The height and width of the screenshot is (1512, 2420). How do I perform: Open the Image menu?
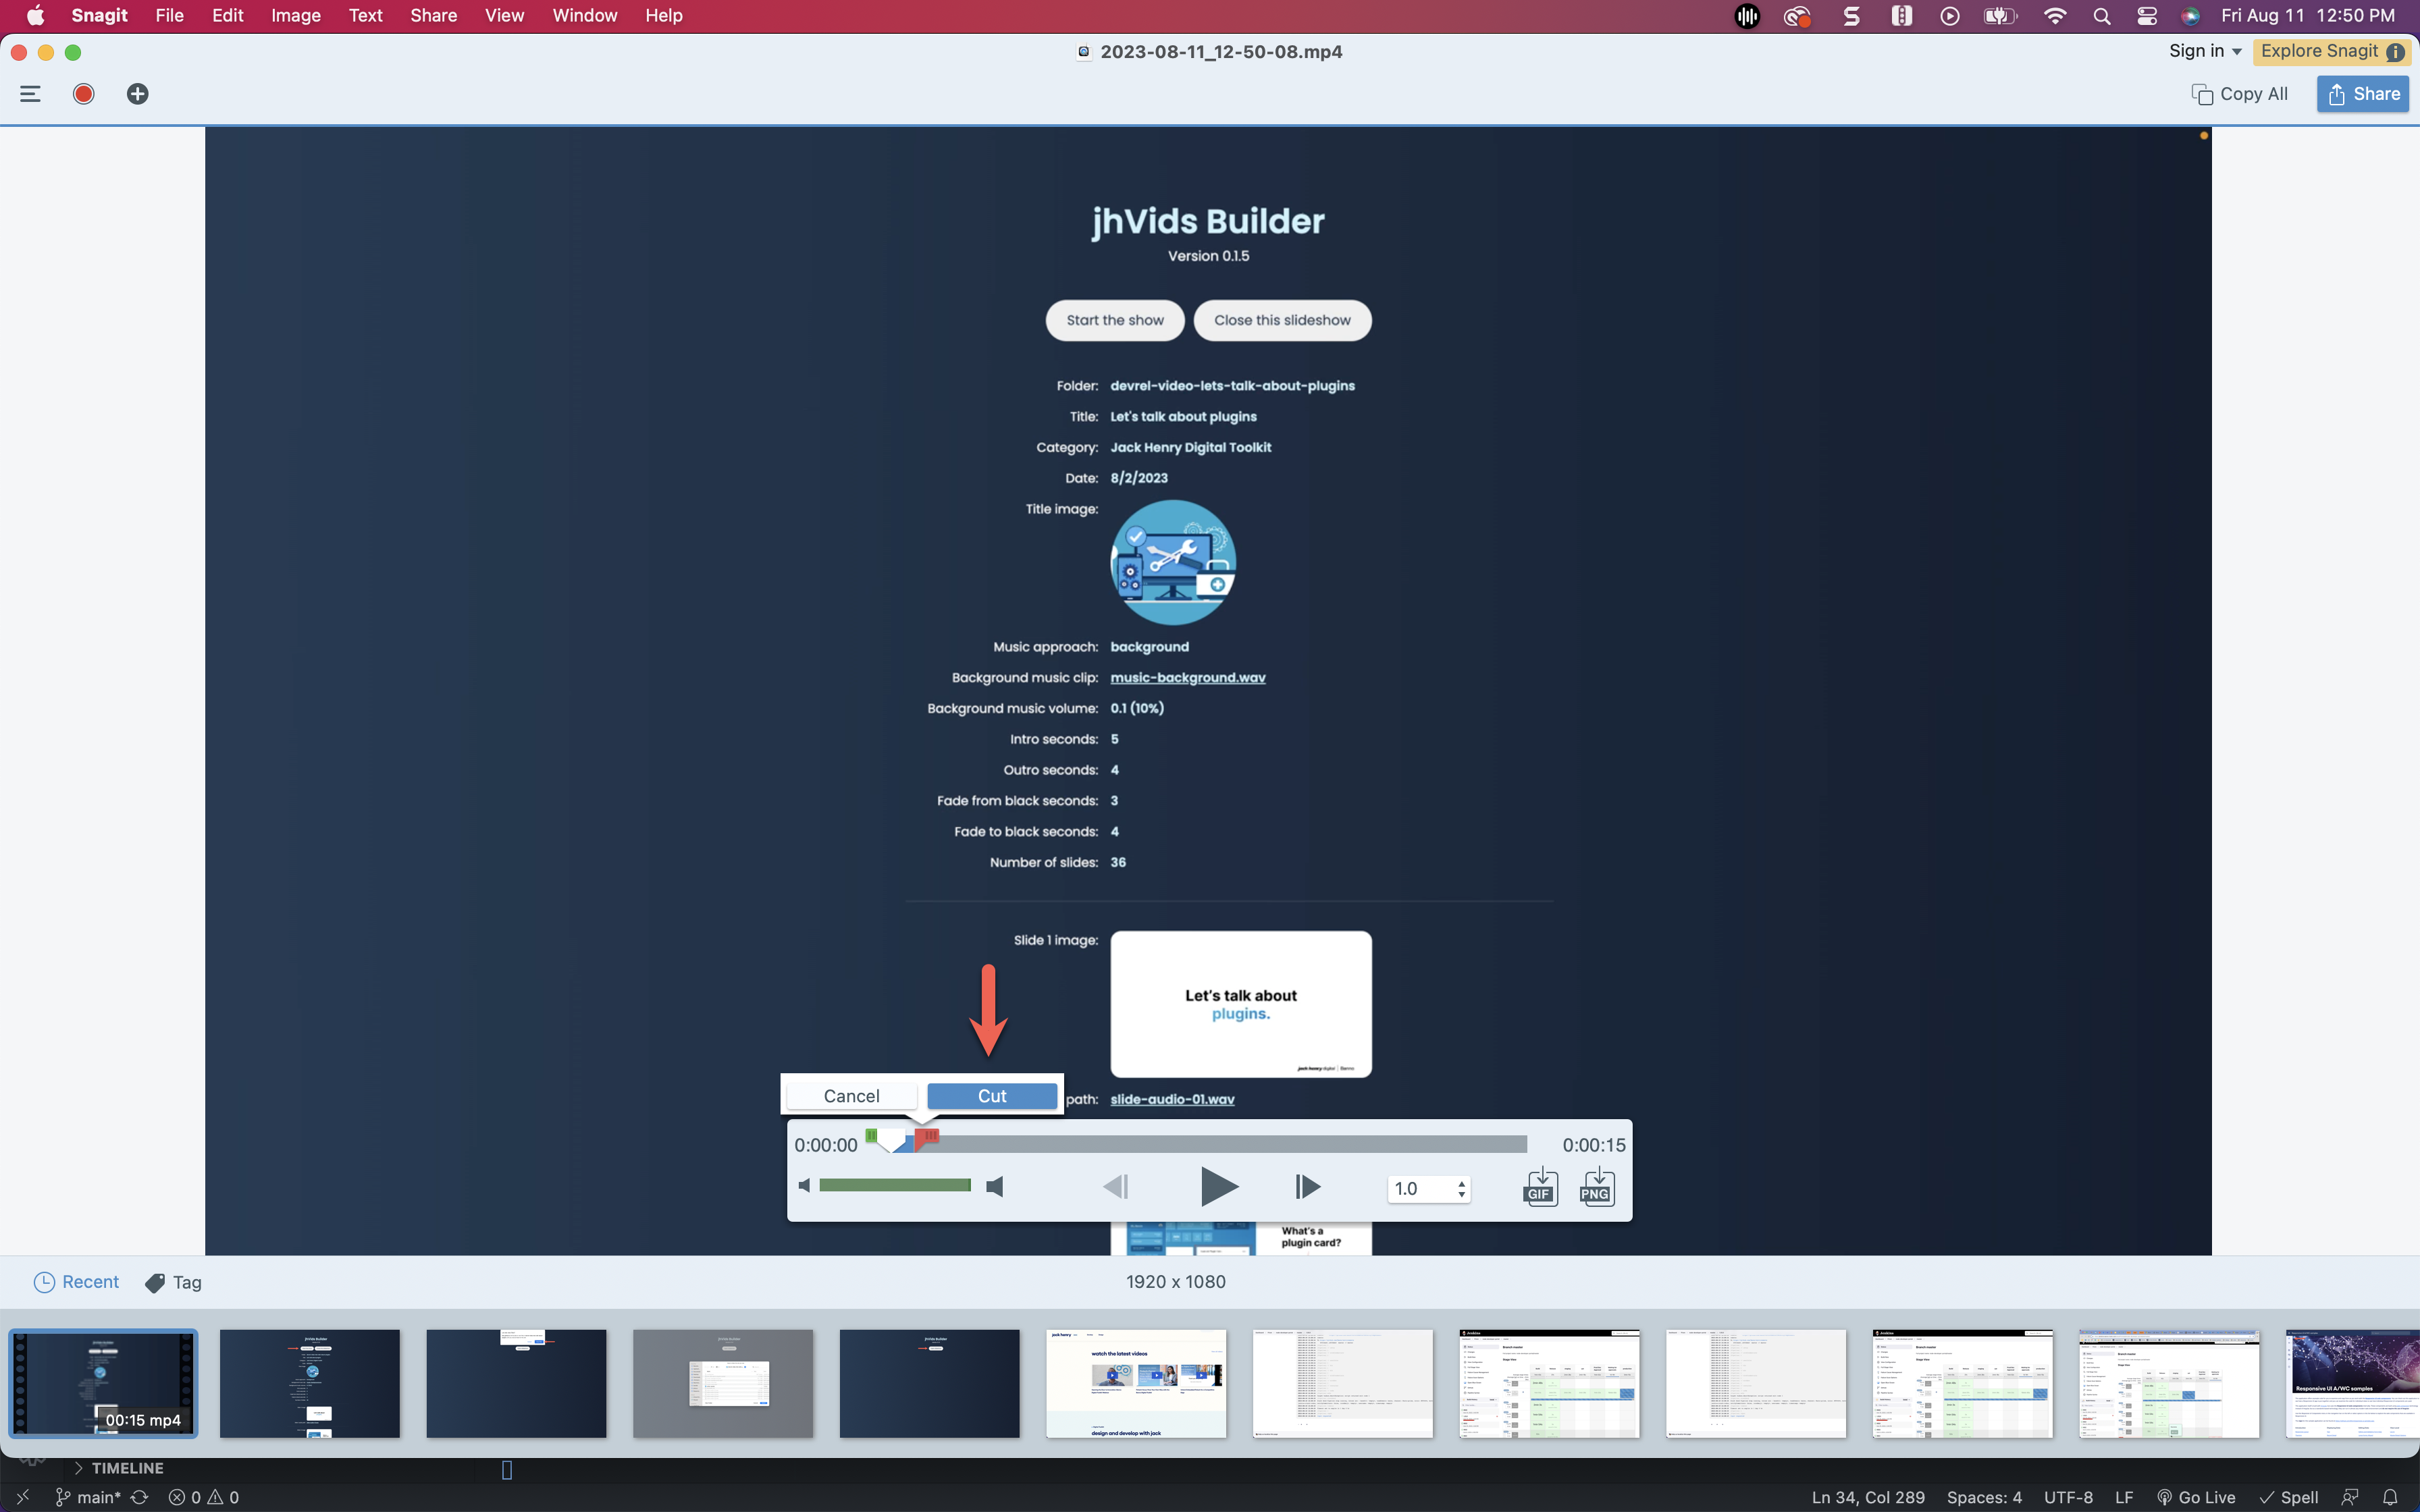coord(296,15)
